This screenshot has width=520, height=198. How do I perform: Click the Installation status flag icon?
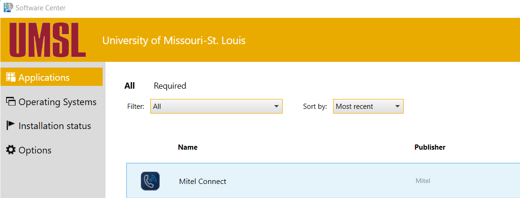(10, 126)
